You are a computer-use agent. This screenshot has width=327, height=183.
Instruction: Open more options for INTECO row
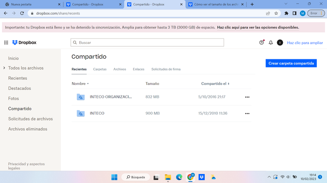[247, 113]
